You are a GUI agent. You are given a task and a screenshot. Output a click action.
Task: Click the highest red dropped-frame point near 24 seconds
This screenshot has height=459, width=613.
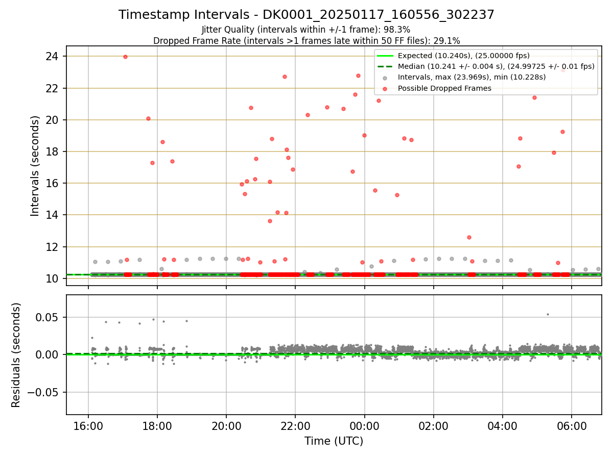click(x=125, y=57)
